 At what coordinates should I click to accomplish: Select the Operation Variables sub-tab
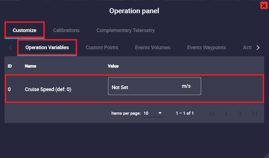pyautogui.click(x=47, y=48)
